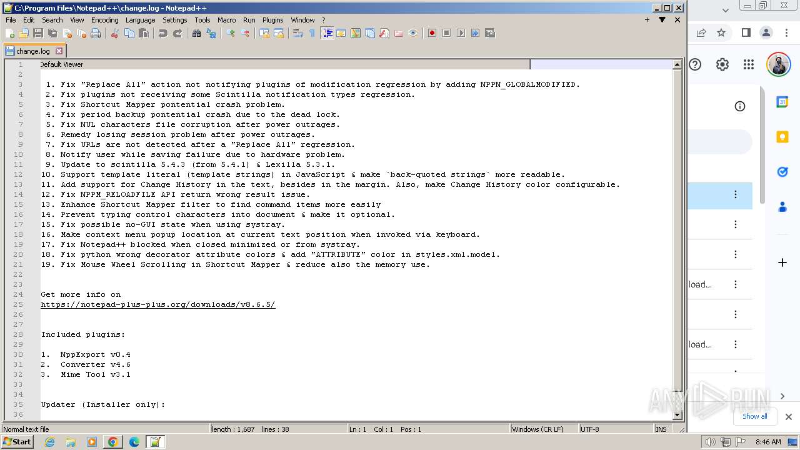Open the Function List panel icon
800x450 pixels.
[x=384, y=33]
